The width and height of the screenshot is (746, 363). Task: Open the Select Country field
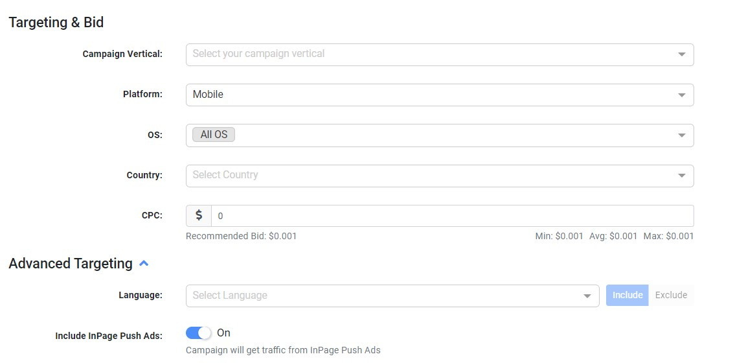click(x=427, y=175)
